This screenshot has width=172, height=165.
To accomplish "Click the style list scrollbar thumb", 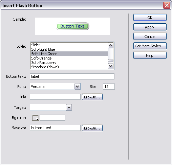I will 111,61.
